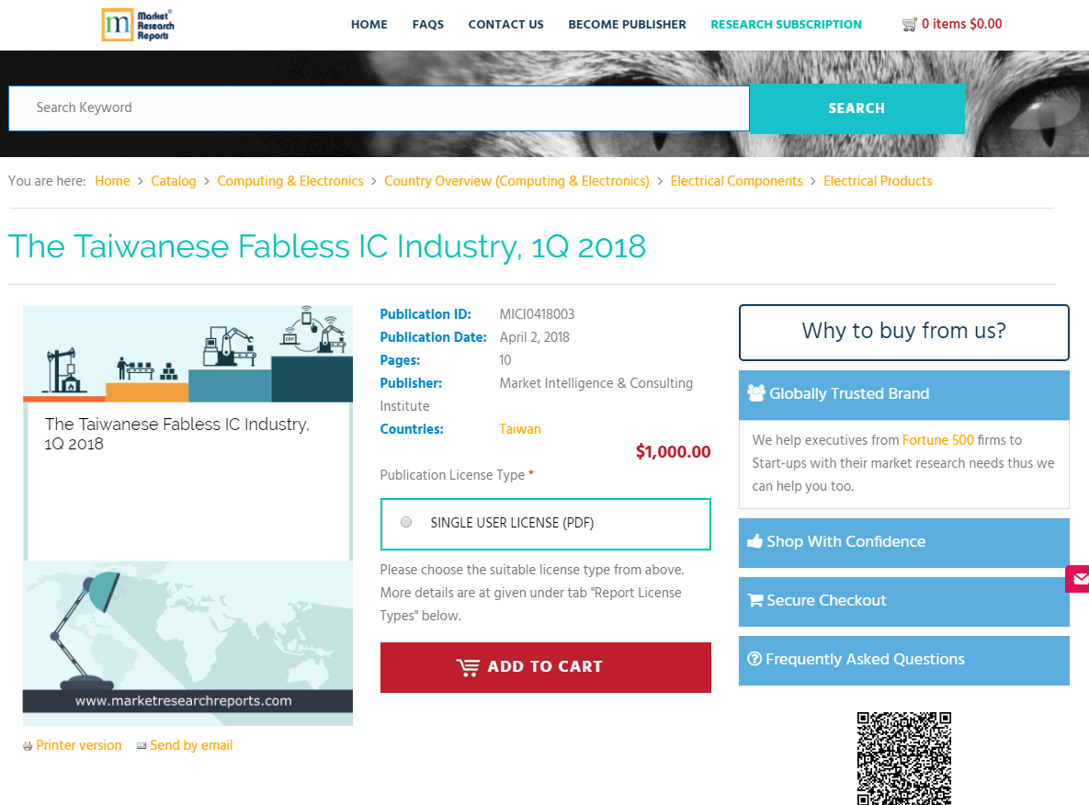Follow the Fortune 500 link
This screenshot has height=805, width=1089.
click(x=937, y=440)
